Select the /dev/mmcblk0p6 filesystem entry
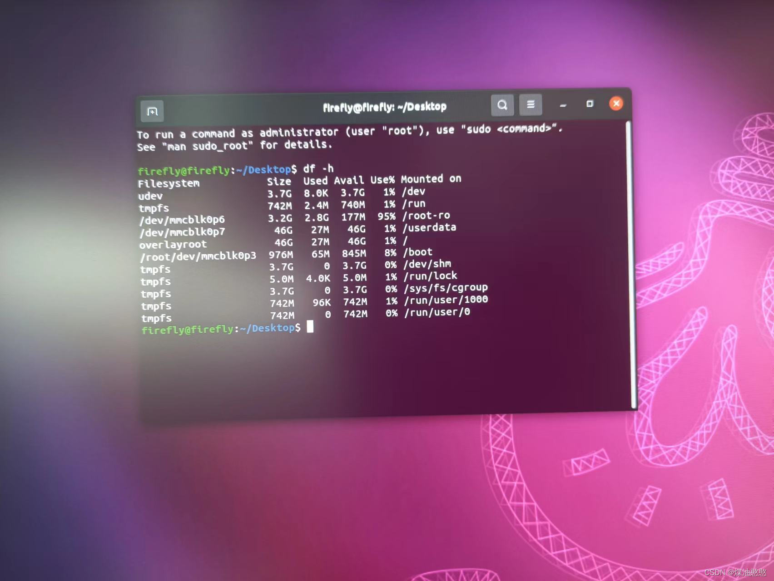The image size is (774, 581). (180, 220)
